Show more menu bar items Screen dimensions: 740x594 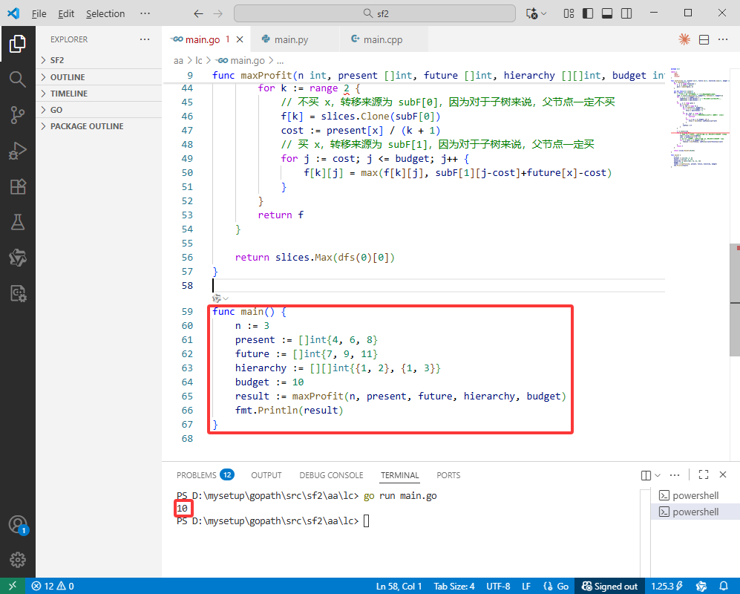[x=145, y=13]
